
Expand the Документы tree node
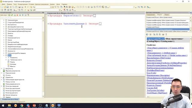point(1,69)
